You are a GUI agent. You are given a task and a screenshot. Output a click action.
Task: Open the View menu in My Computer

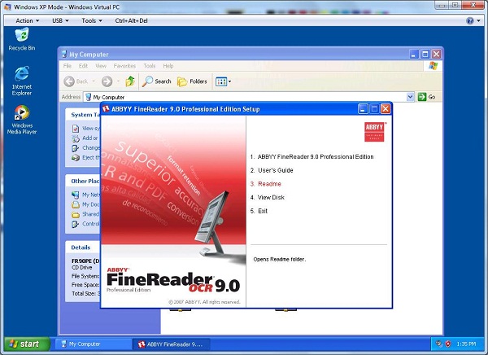point(101,66)
